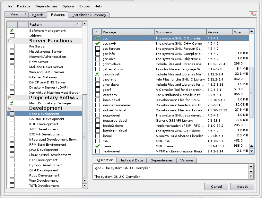Image resolution: width=262 pixels, height=198 pixels.
Task: Open the View dropdown
Action: pos(16,14)
